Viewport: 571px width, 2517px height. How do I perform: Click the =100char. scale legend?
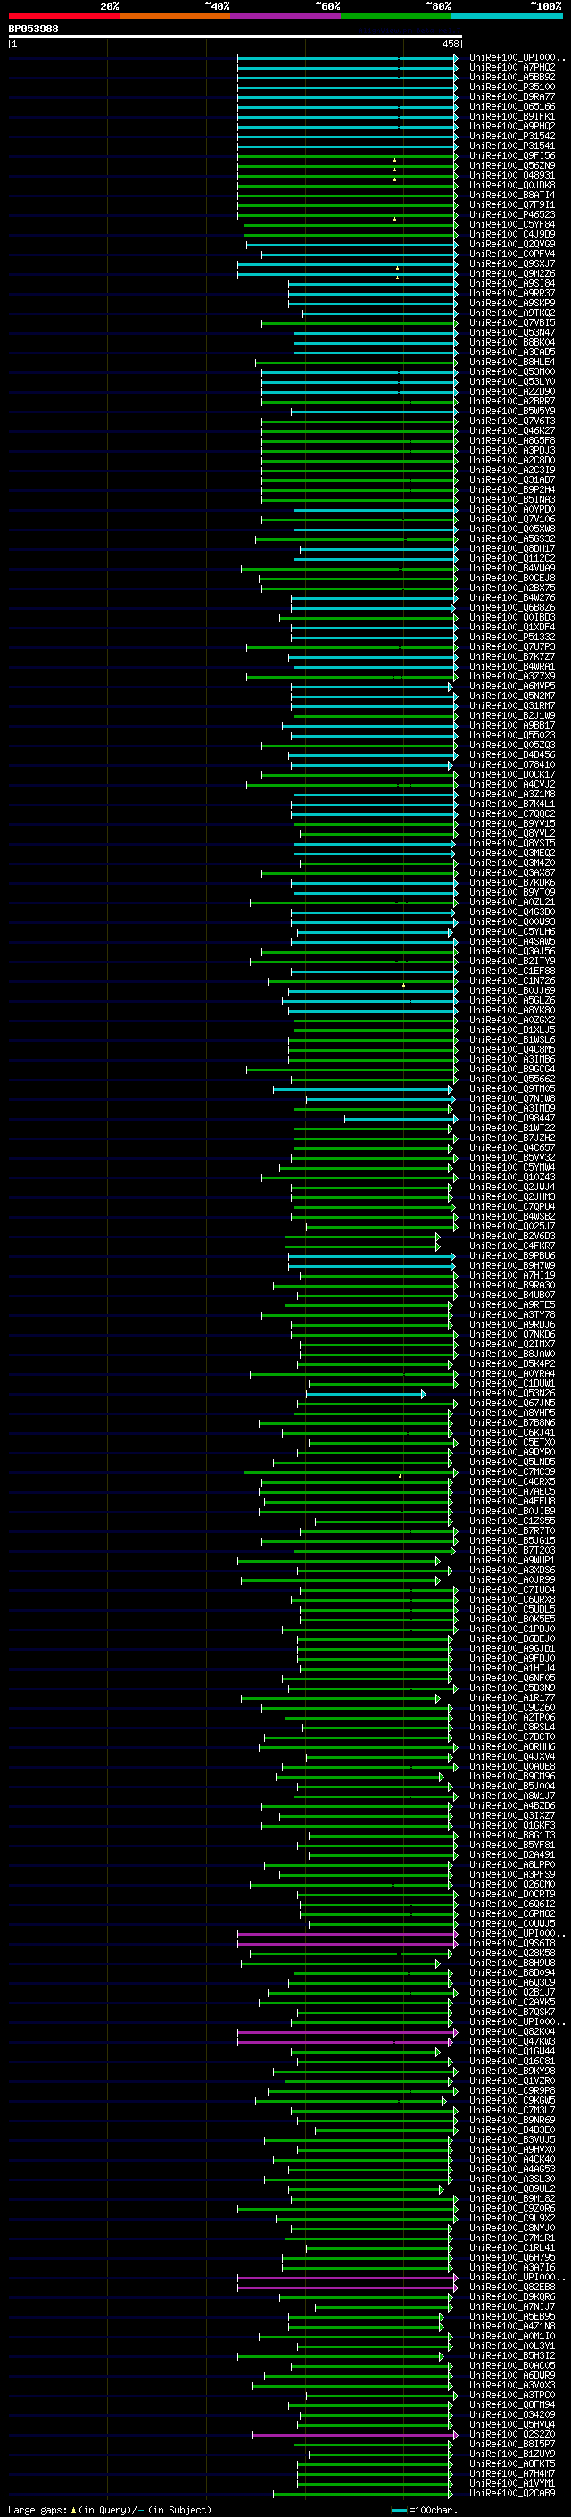pos(423,2509)
